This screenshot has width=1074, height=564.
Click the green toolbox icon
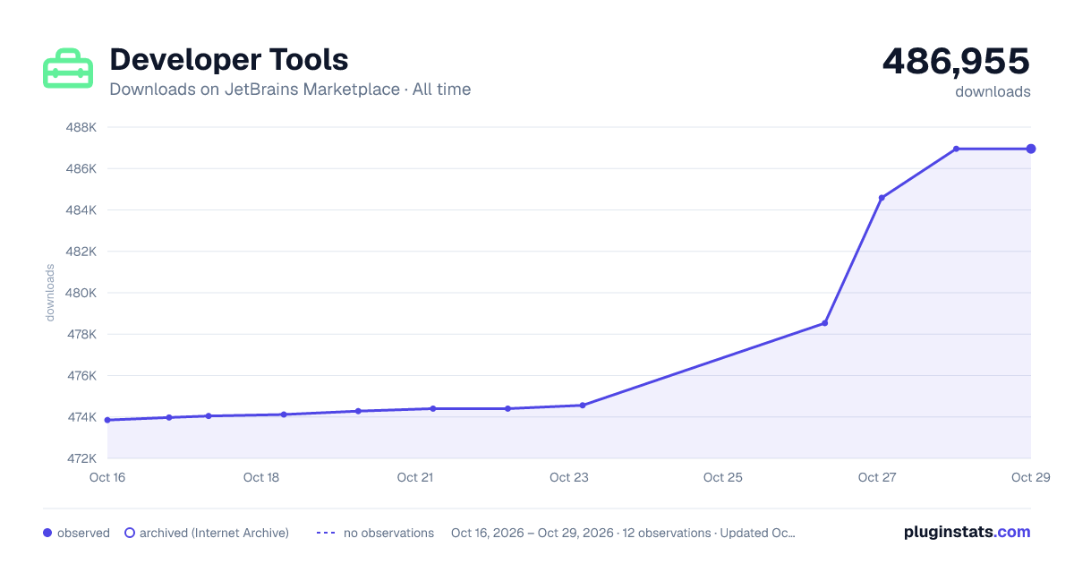pos(68,68)
